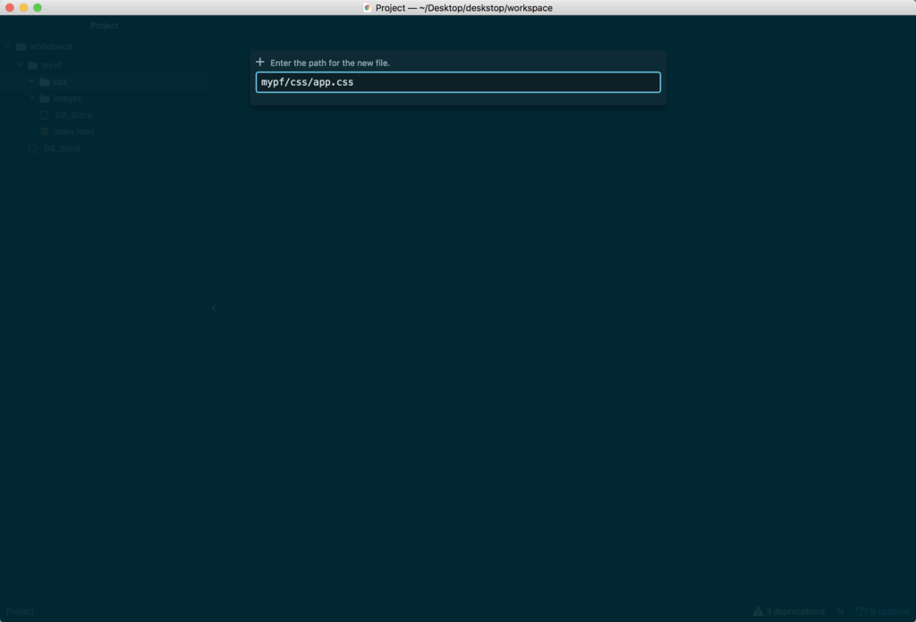
Task: Hide the tree view with the dock chevron
Action: pyautogui.click(x=214, y=307)
